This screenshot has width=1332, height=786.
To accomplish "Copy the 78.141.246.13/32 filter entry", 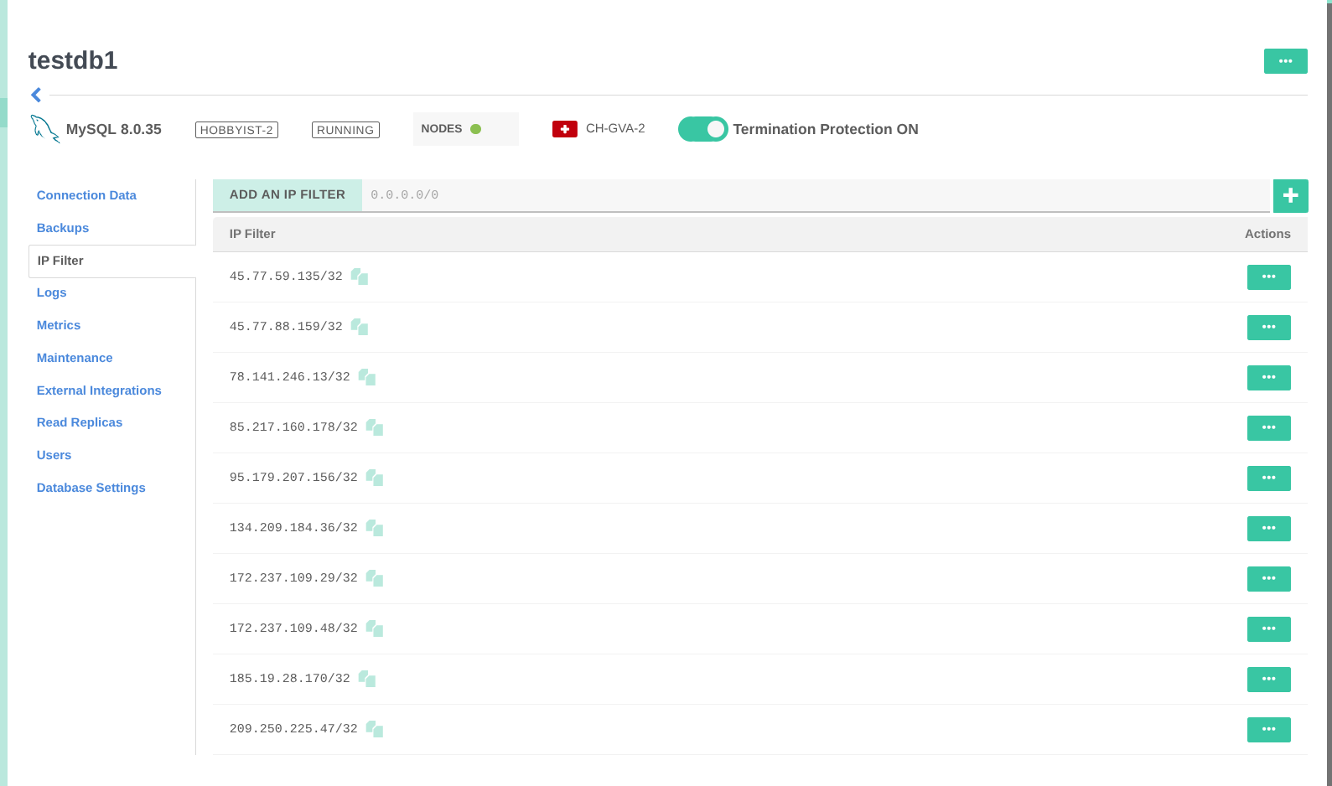I will 367,377.
